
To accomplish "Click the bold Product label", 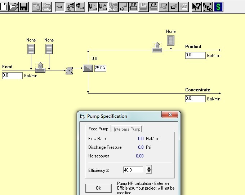I will 193,47.
